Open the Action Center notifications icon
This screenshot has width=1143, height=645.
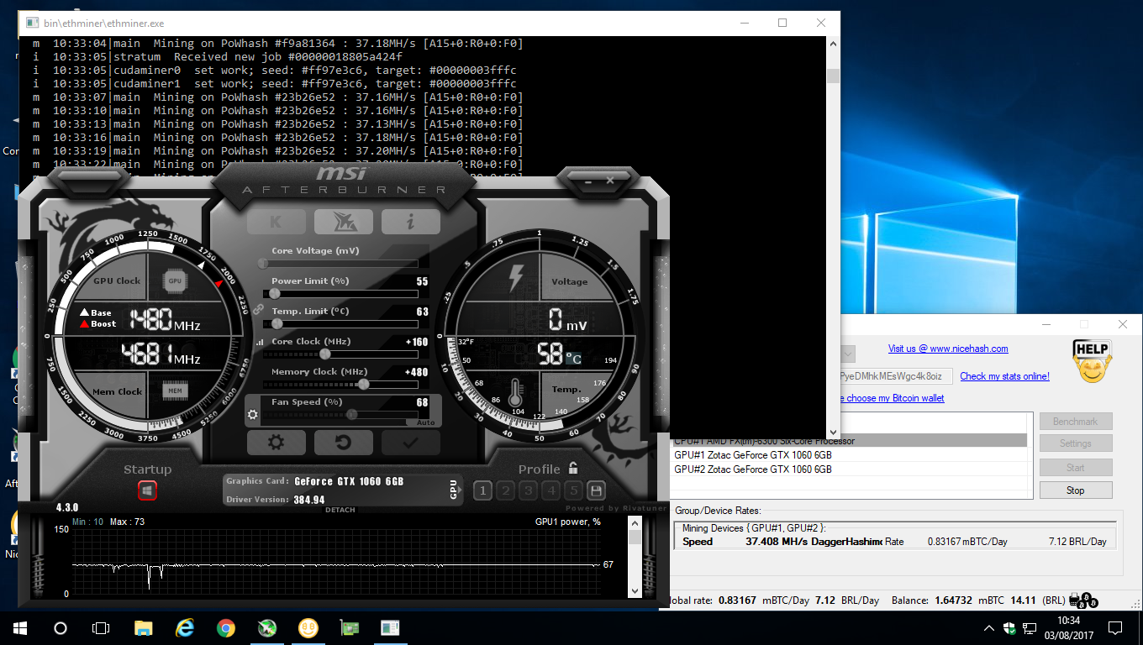1114,627
